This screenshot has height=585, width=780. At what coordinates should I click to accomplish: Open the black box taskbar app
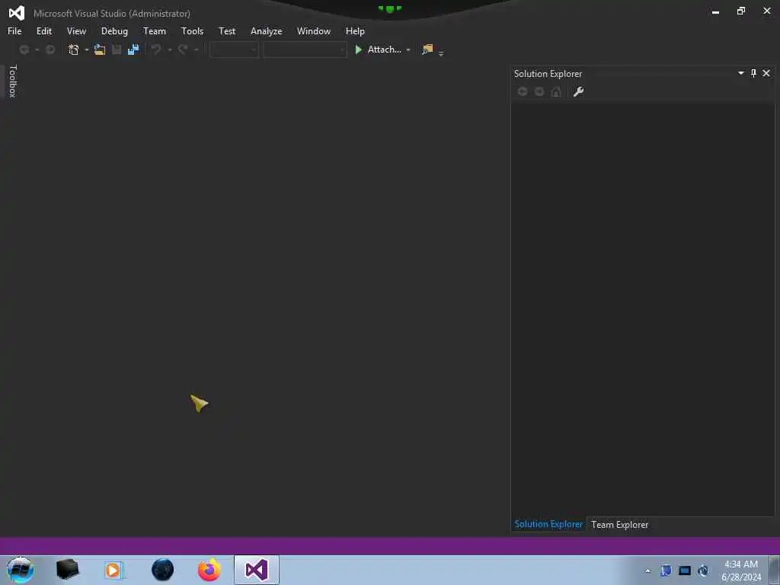pos(68,570)
